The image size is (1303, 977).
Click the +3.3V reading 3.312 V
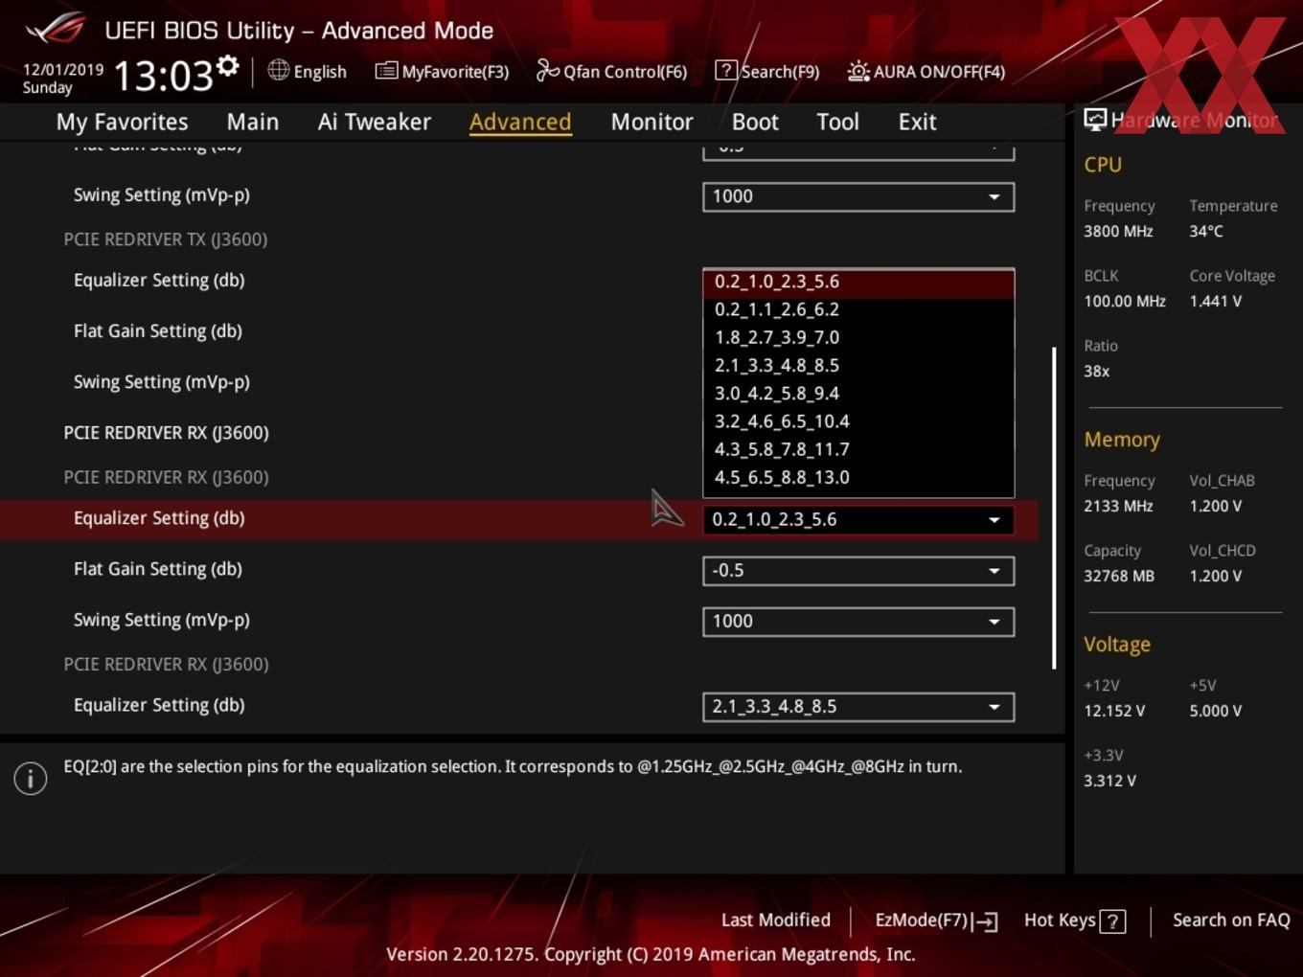(1109, 781)
